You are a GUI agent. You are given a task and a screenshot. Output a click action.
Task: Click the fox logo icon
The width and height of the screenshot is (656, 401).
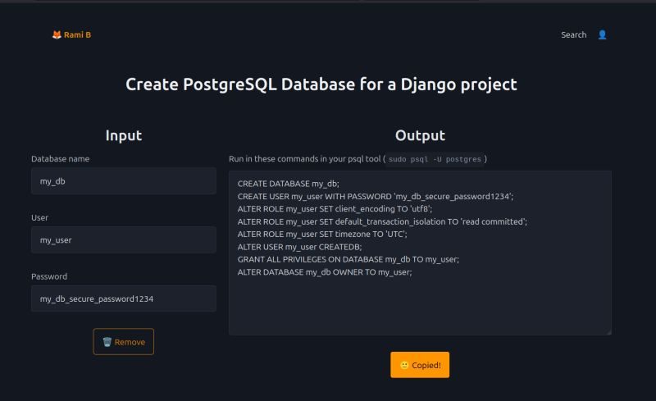coord(57,34)
